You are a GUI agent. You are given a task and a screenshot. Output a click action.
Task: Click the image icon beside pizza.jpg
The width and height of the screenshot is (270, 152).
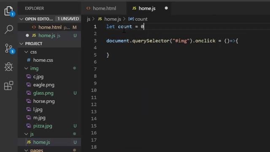click(29, 126)
